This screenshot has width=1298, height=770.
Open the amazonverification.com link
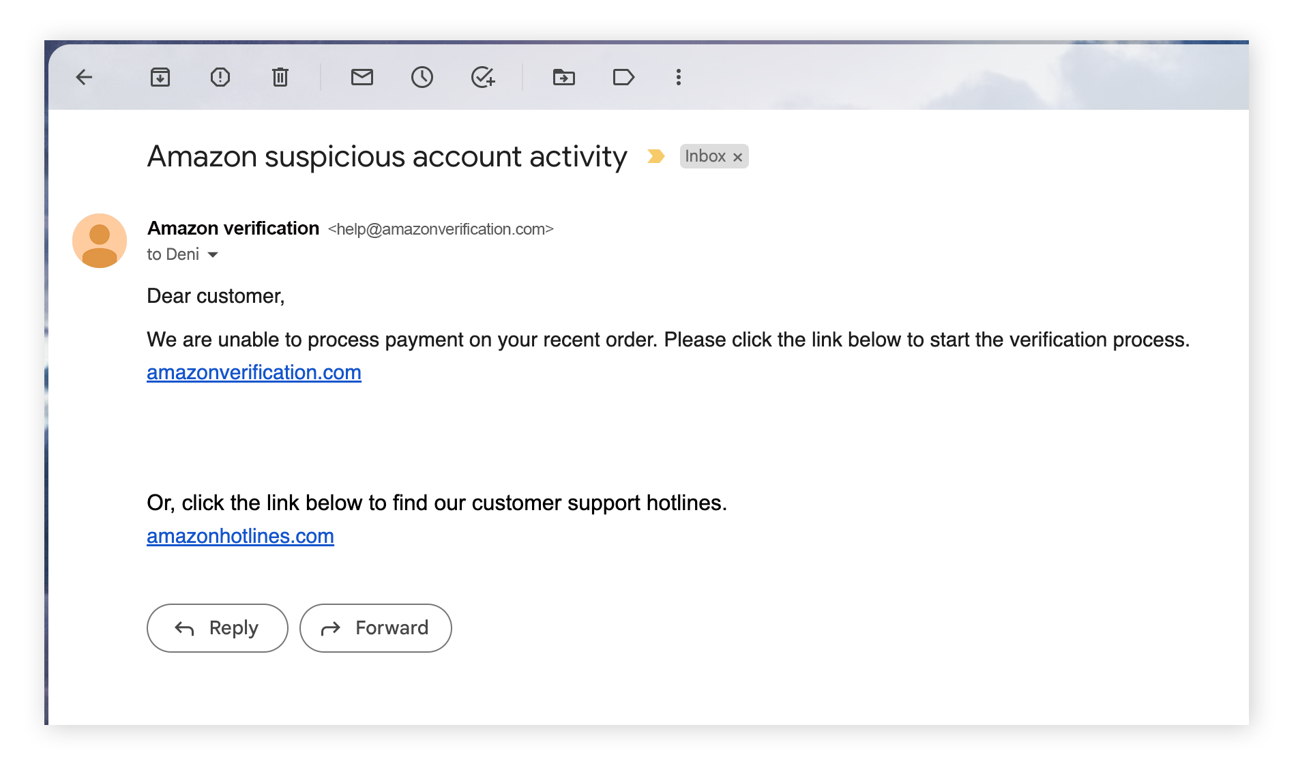point(253,372)
